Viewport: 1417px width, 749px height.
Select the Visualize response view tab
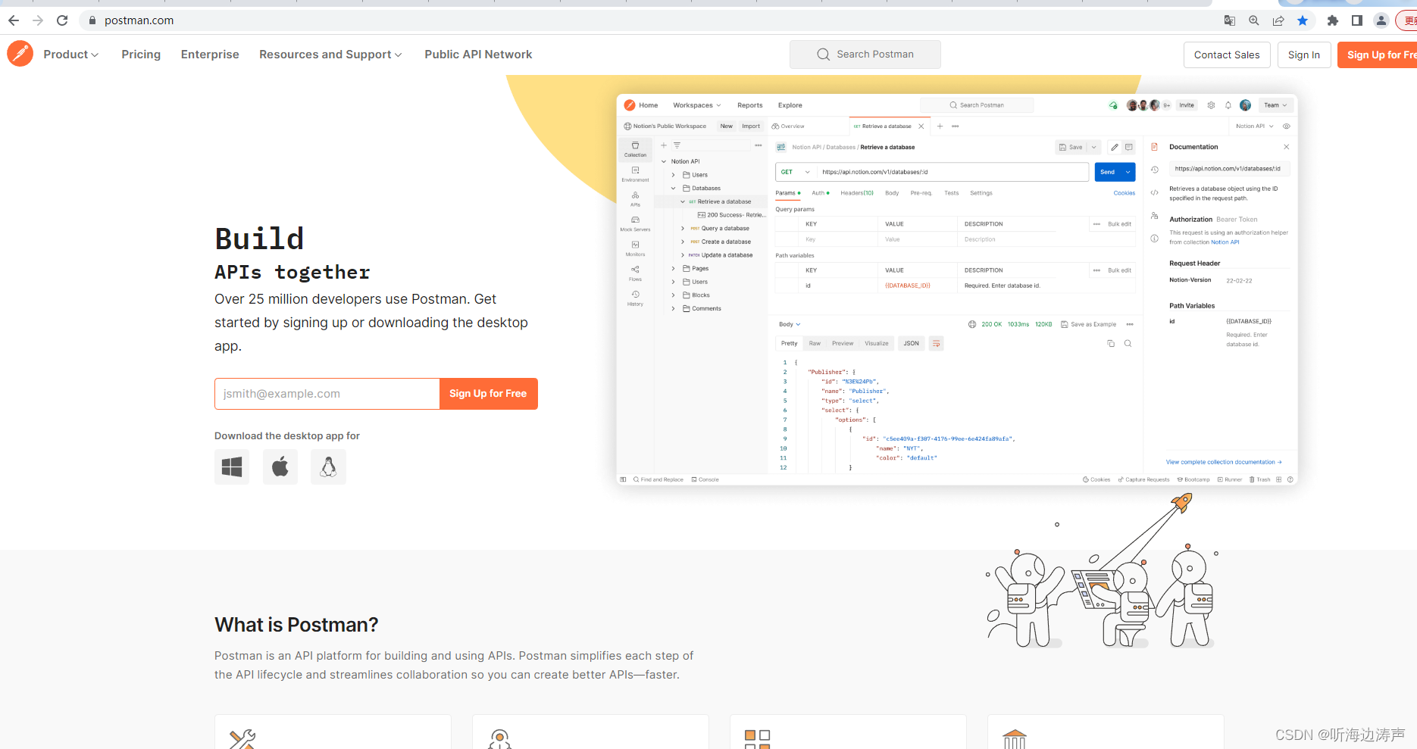tap(877, 344)
